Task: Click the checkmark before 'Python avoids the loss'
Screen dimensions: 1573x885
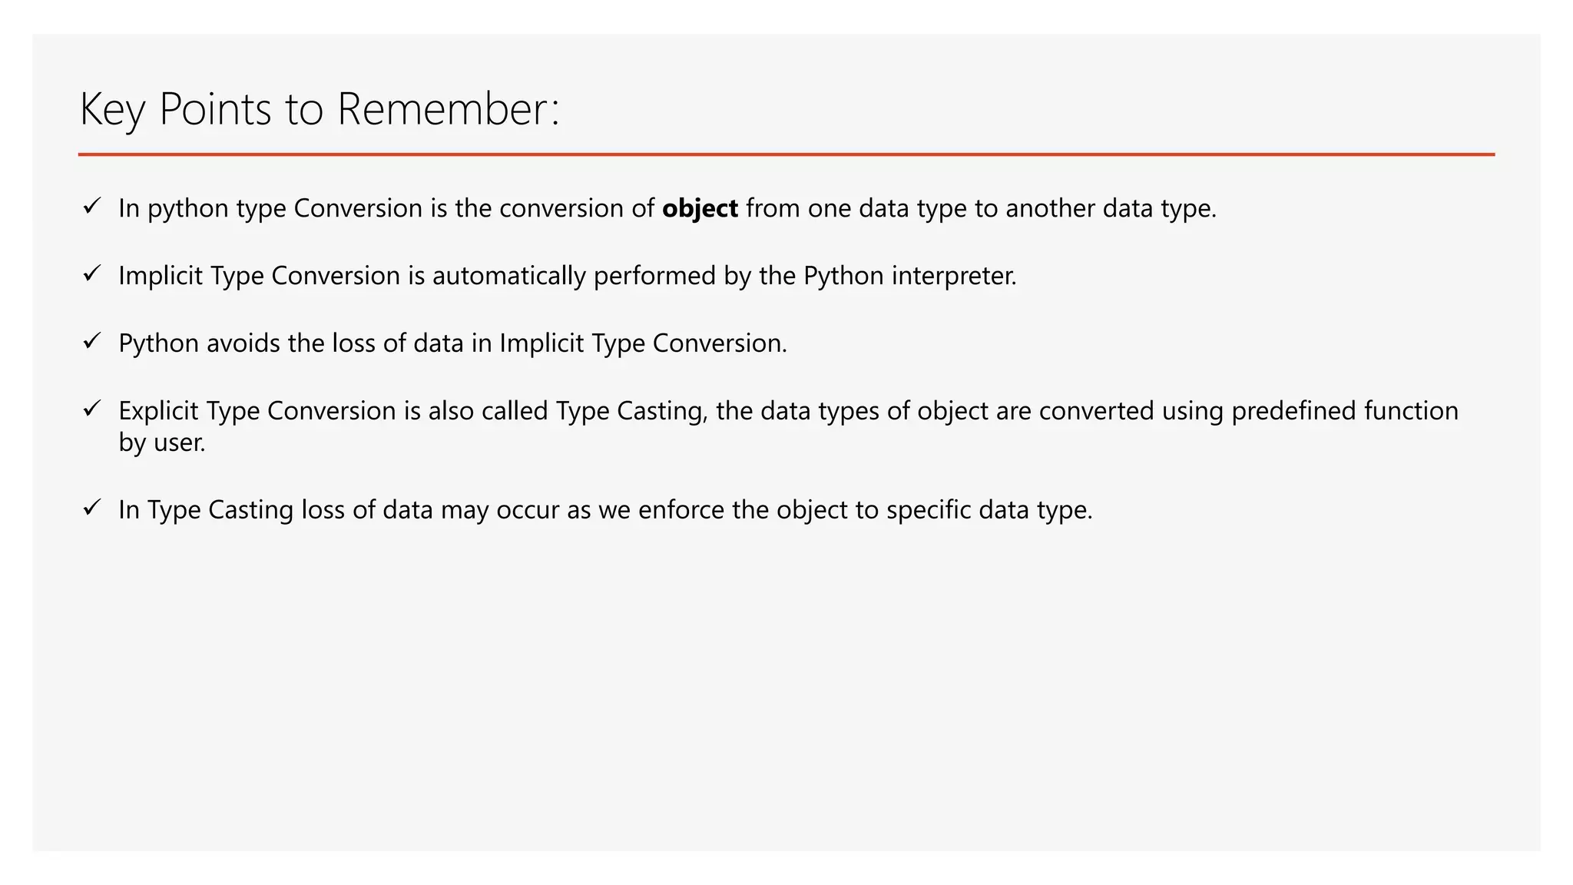Action: click(92, 341)
